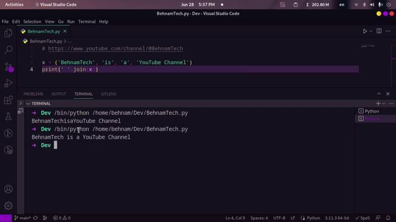Click the editor minimap

point(368,47)
